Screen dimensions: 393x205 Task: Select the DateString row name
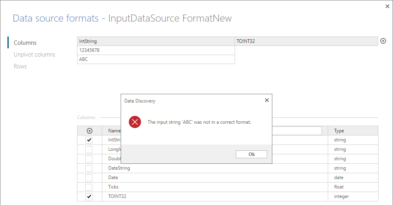point(119,168)
